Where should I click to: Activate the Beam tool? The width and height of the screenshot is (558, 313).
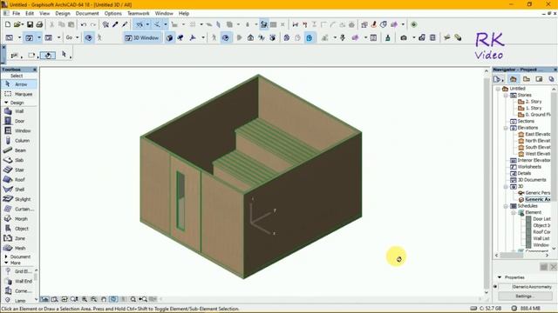pos(19,150)
